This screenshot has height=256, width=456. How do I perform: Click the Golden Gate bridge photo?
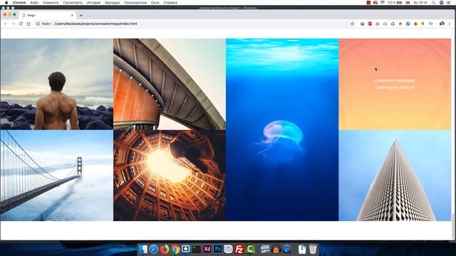[x=57, y=176]
